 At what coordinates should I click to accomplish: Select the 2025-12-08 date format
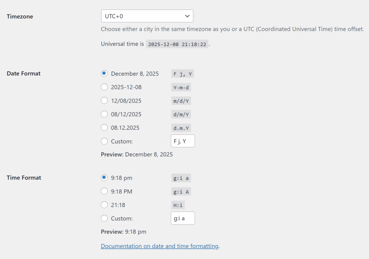(x=104, y=87)
